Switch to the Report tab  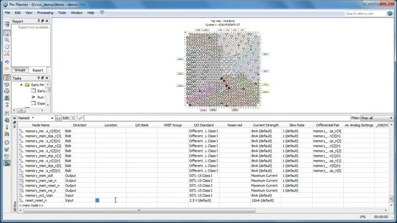38,70
